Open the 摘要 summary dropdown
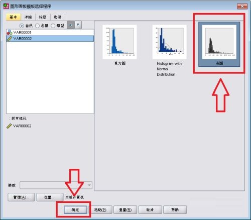Viewport: 251px width, 220px height. (x=56, y=185)
